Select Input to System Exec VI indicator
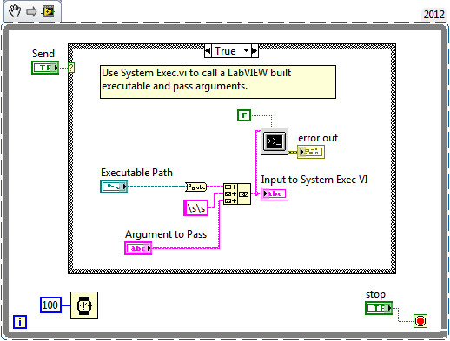The image size is (450, 341). coord(275,193)
